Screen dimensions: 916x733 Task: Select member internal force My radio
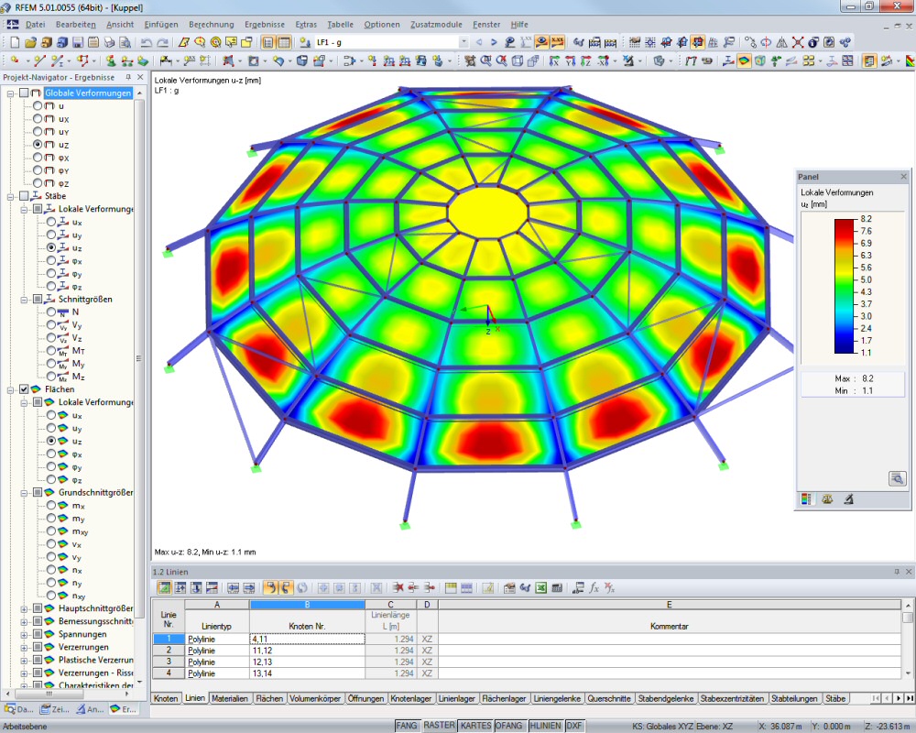51,364
